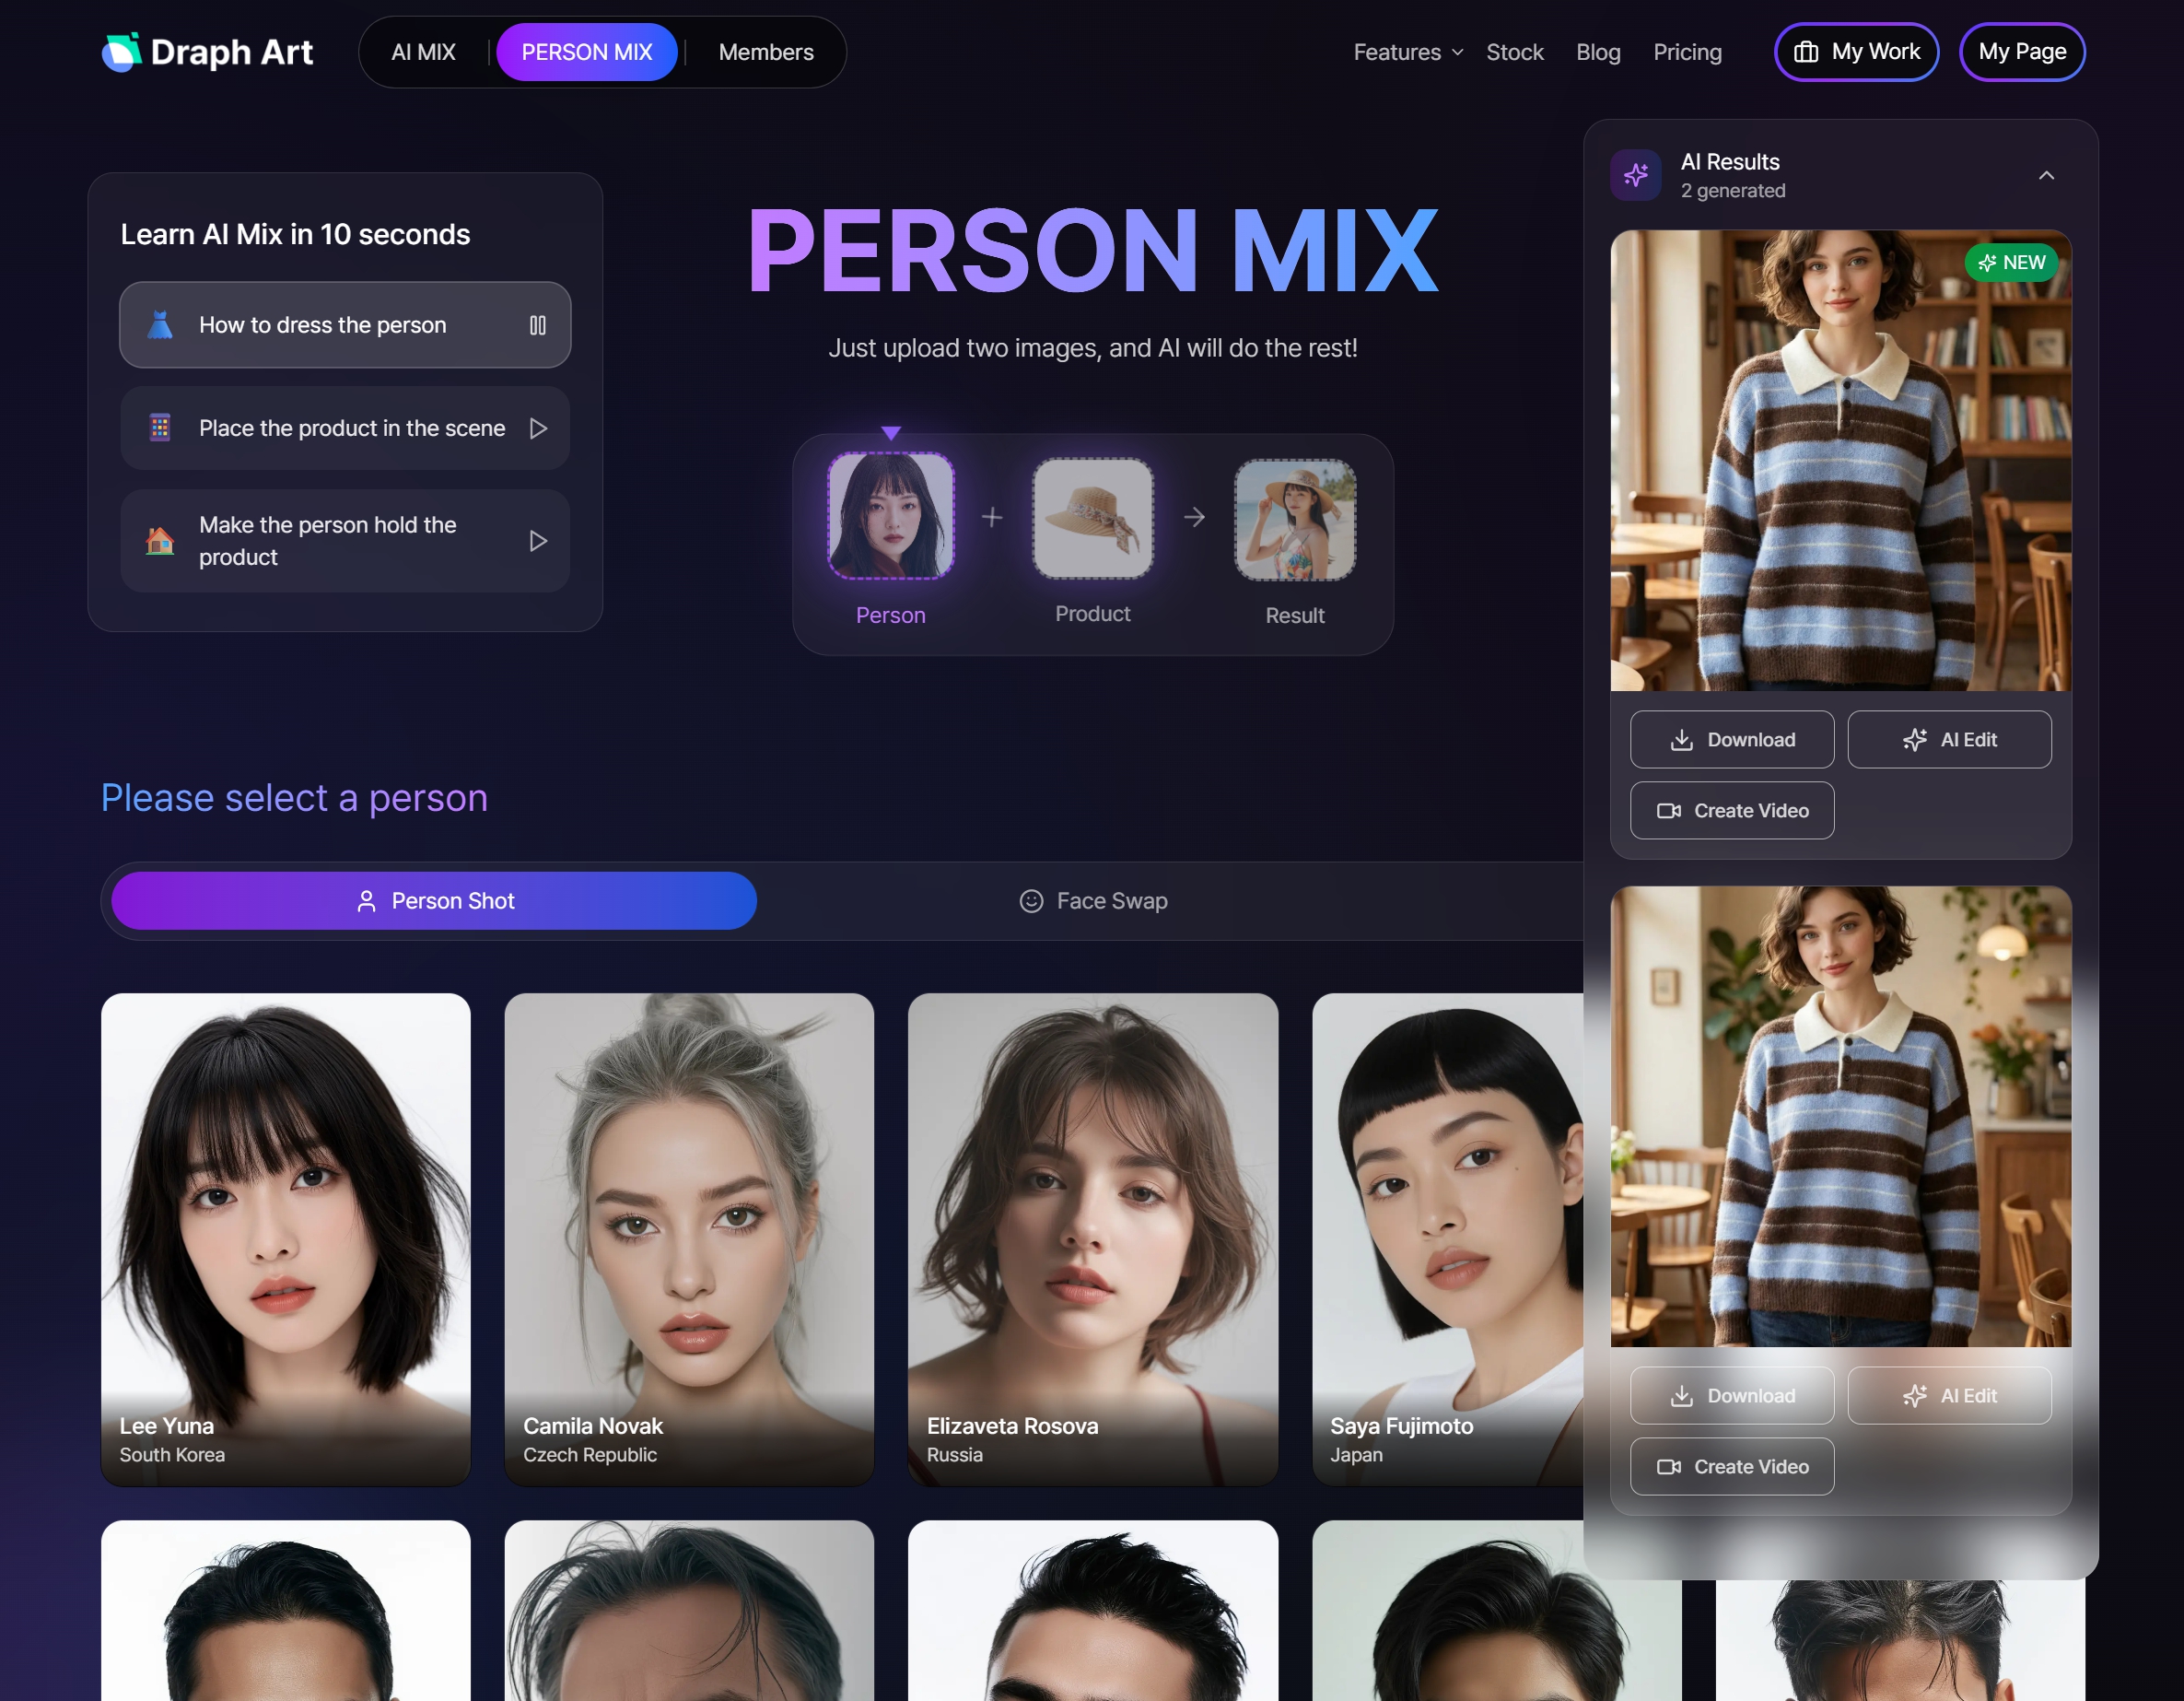The width and height of the screenshot is (2184, 1701).
Task: Select the Person Shot mode
Action: point(434,900)
